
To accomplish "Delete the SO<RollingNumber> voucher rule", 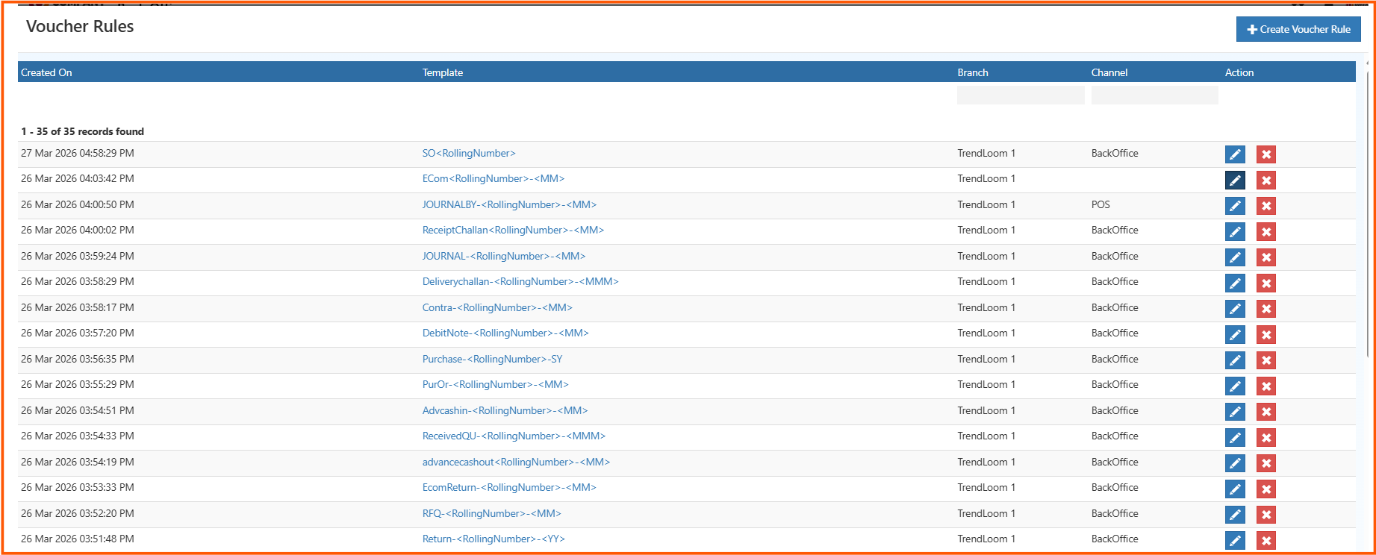I will click(x=1266, y=154).
